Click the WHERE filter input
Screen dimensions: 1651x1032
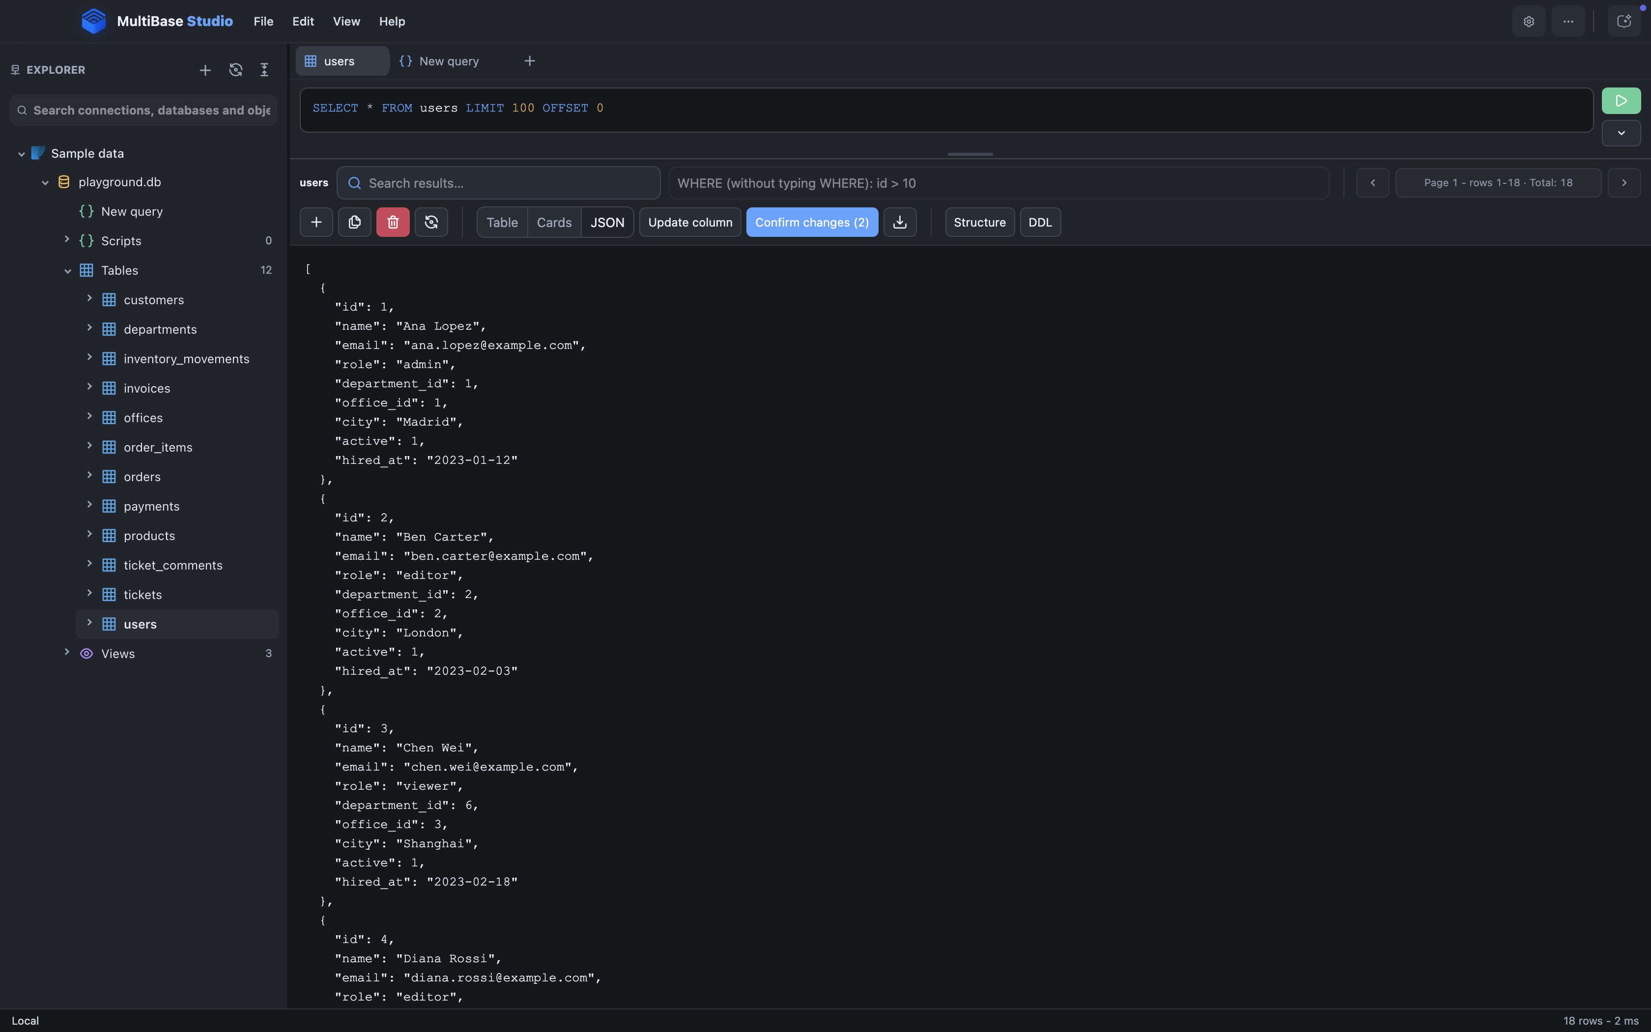click(999, 183)
